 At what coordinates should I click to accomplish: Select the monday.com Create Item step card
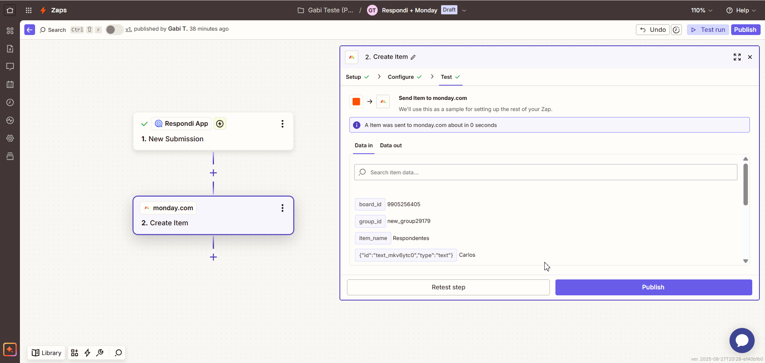pyautogui.click(x=213, y=215)
